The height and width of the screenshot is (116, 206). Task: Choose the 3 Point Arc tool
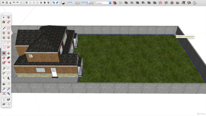4,47
